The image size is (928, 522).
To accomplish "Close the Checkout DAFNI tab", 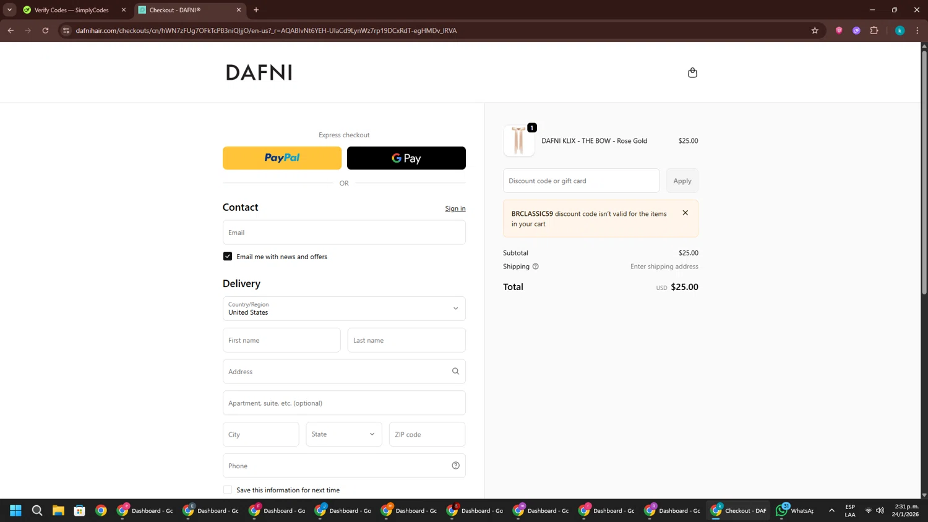I will (x=239, y=10).
